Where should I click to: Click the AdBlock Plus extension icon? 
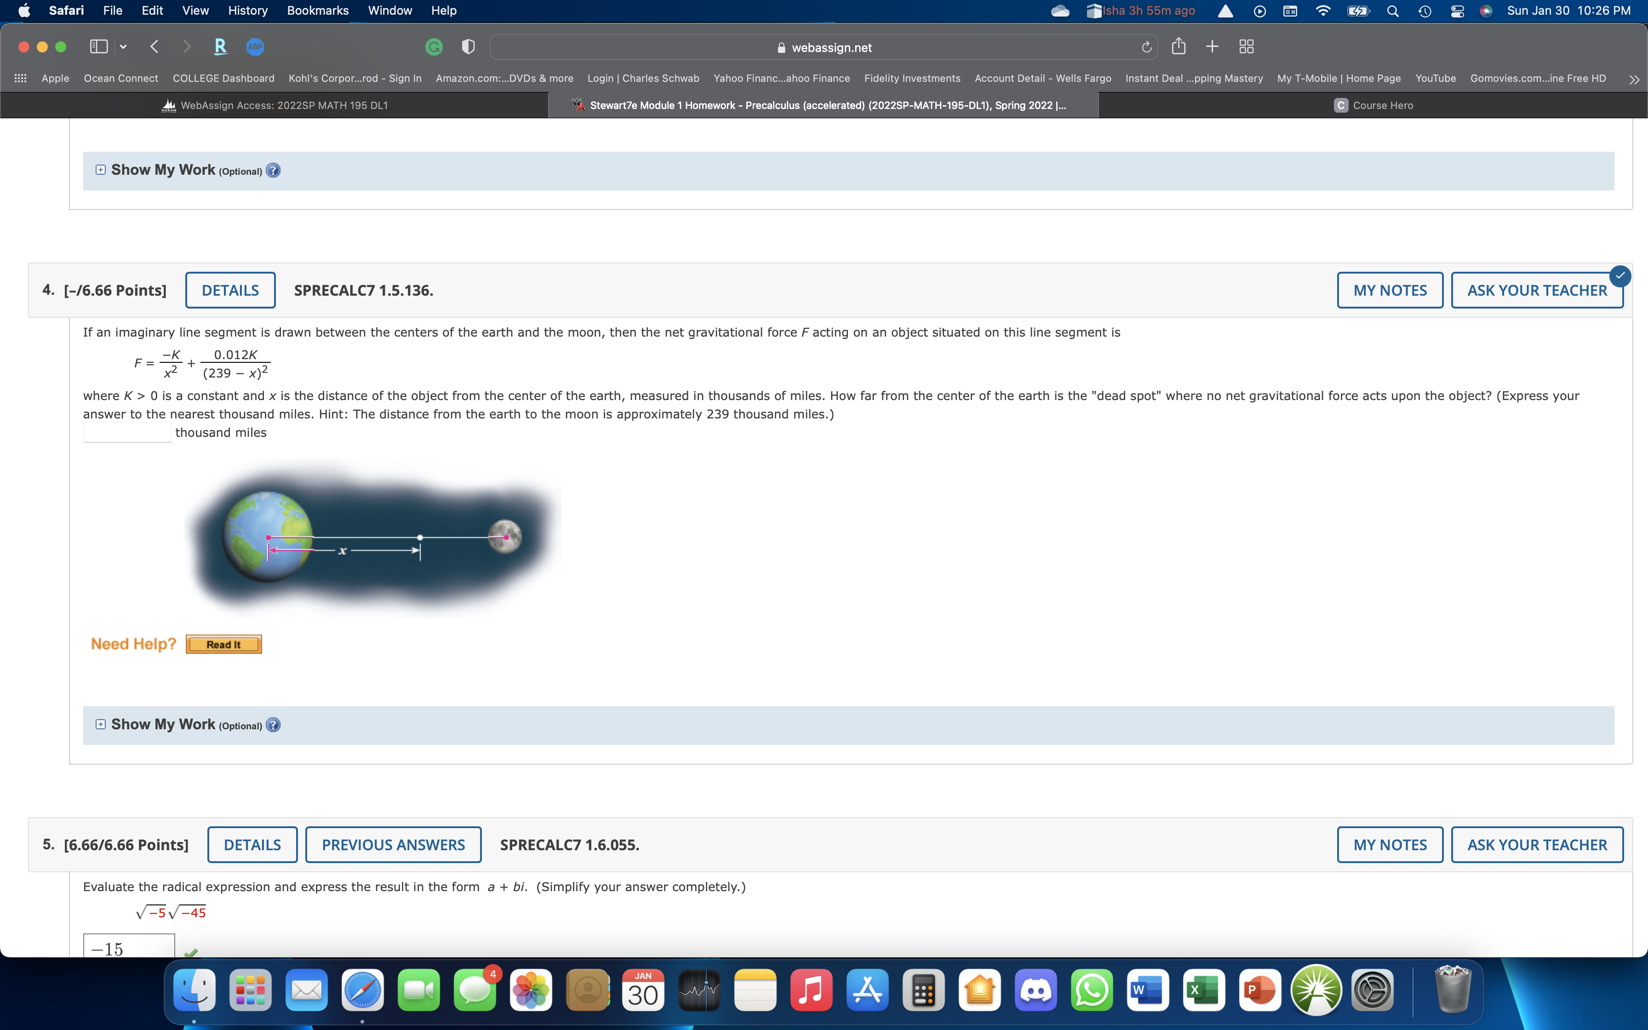click(x=255, y=47)
